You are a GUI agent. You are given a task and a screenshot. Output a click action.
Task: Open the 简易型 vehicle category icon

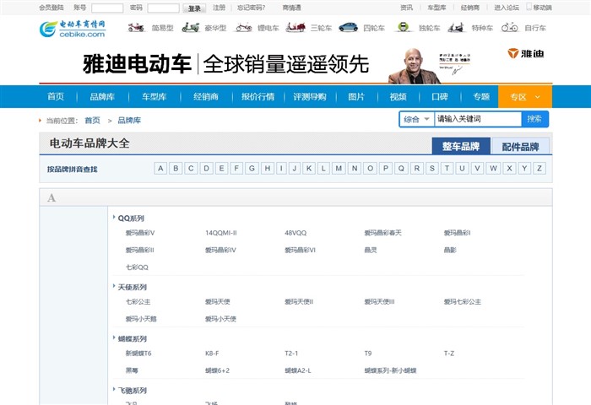coord(136,28)
